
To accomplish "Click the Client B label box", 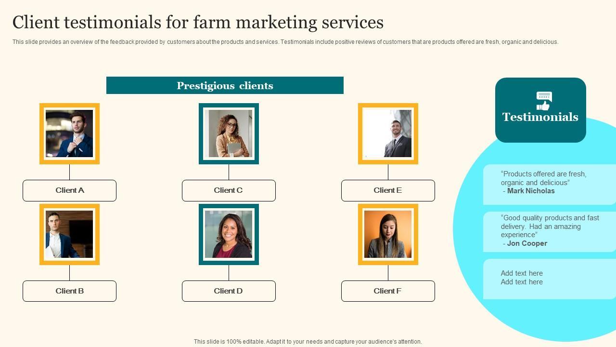I will tap(69, 291).
